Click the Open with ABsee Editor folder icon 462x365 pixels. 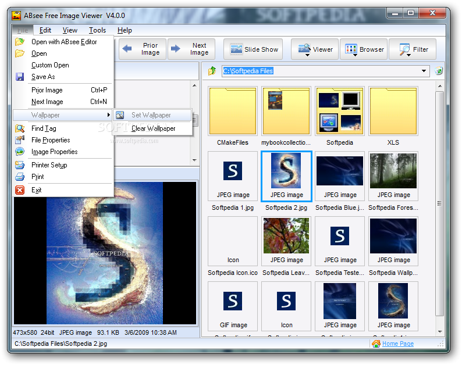(x=20, y=42)
